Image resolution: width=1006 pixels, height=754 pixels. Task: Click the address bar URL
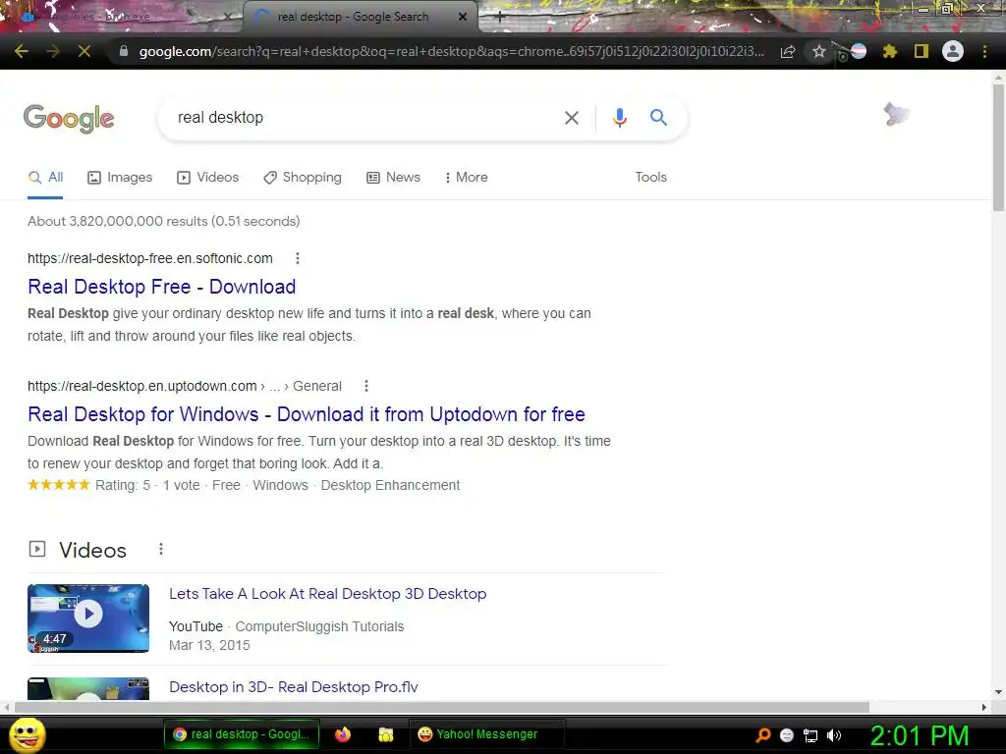click(x=452, y=51)
